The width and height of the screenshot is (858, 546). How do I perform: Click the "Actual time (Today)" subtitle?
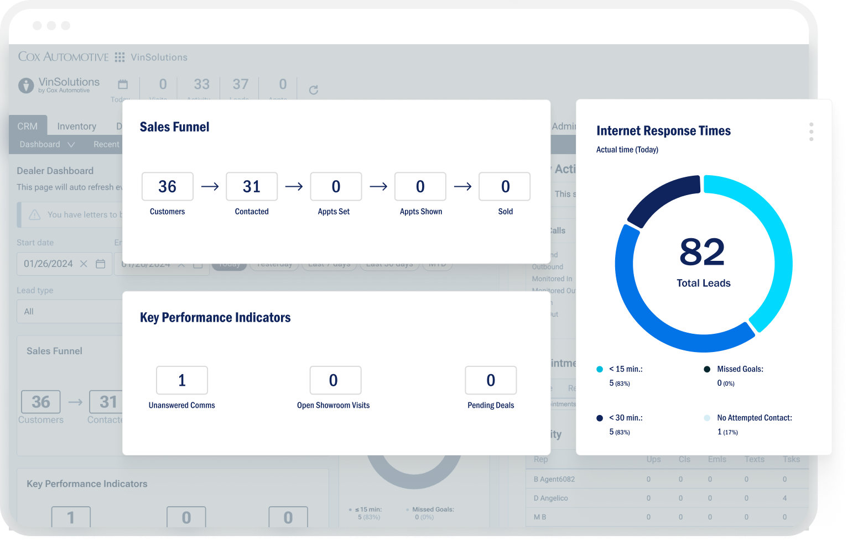point(627,150)
